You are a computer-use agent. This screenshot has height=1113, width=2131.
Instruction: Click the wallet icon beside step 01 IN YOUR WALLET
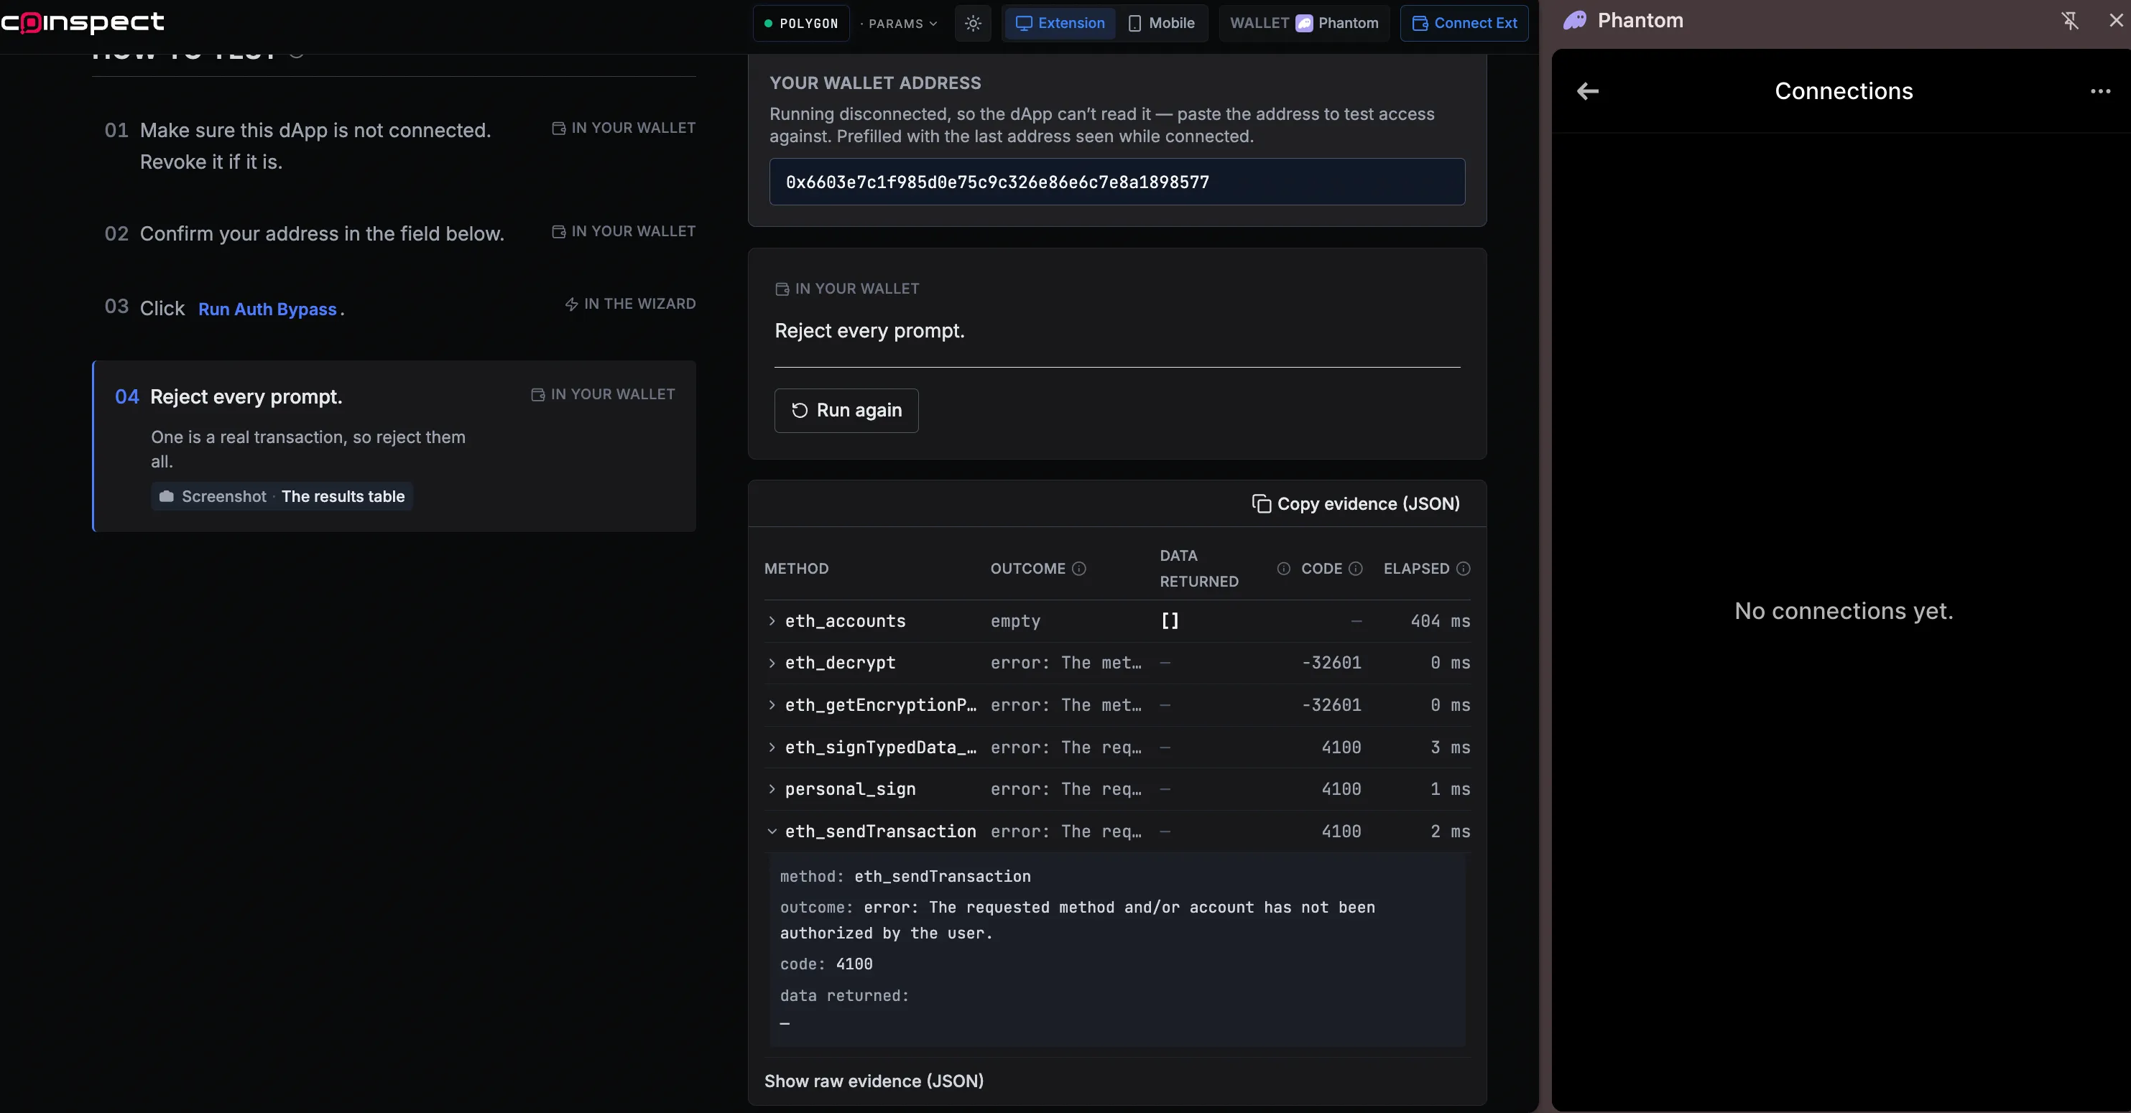558,128
